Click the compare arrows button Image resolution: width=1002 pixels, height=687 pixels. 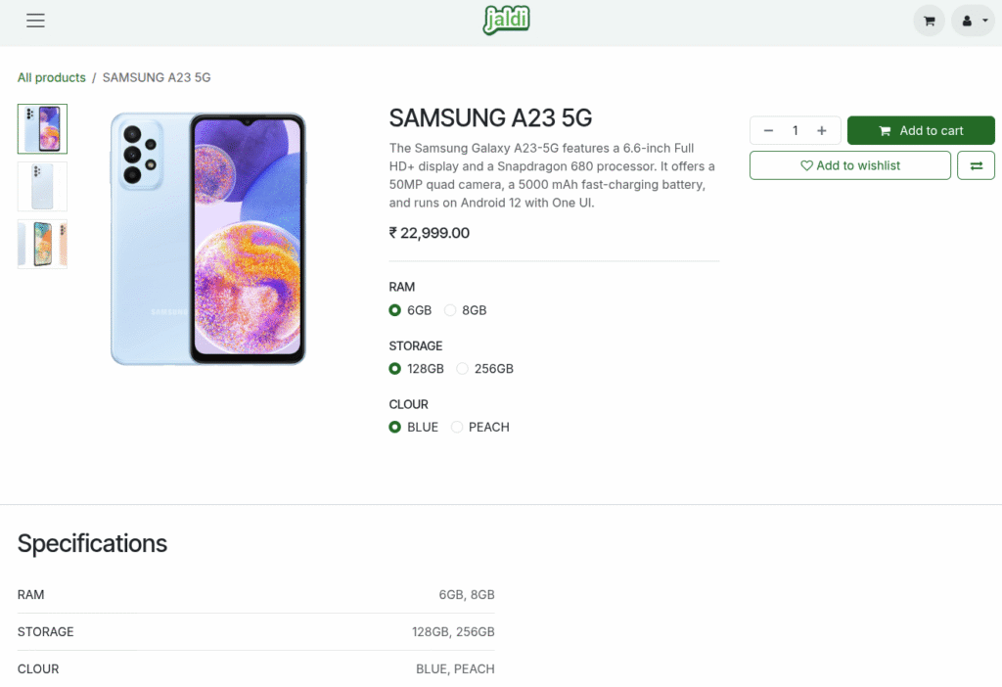976,165
